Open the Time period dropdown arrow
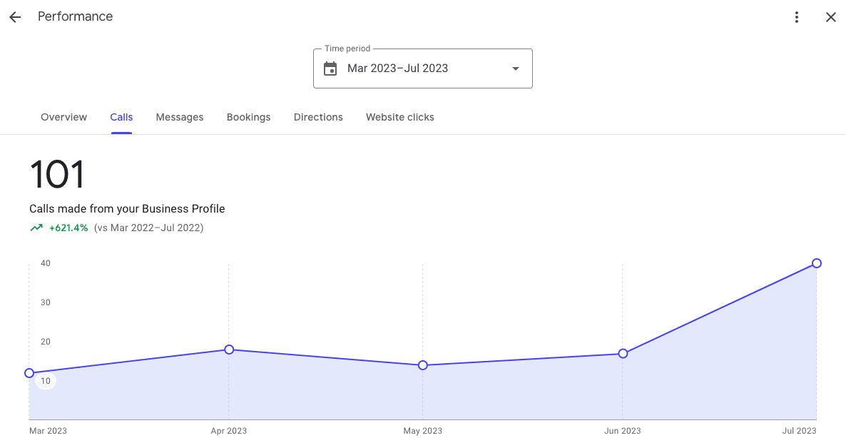 (515, 68)
